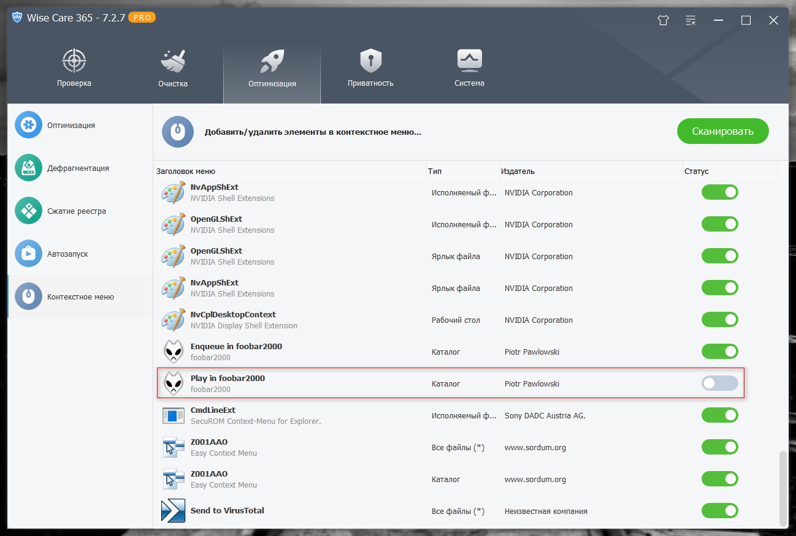Click the Play in foobar2000 title text
This screenshot has width=796, height=536.
point(228,378)
